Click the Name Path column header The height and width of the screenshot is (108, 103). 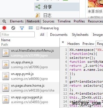[x=30, y=42]
